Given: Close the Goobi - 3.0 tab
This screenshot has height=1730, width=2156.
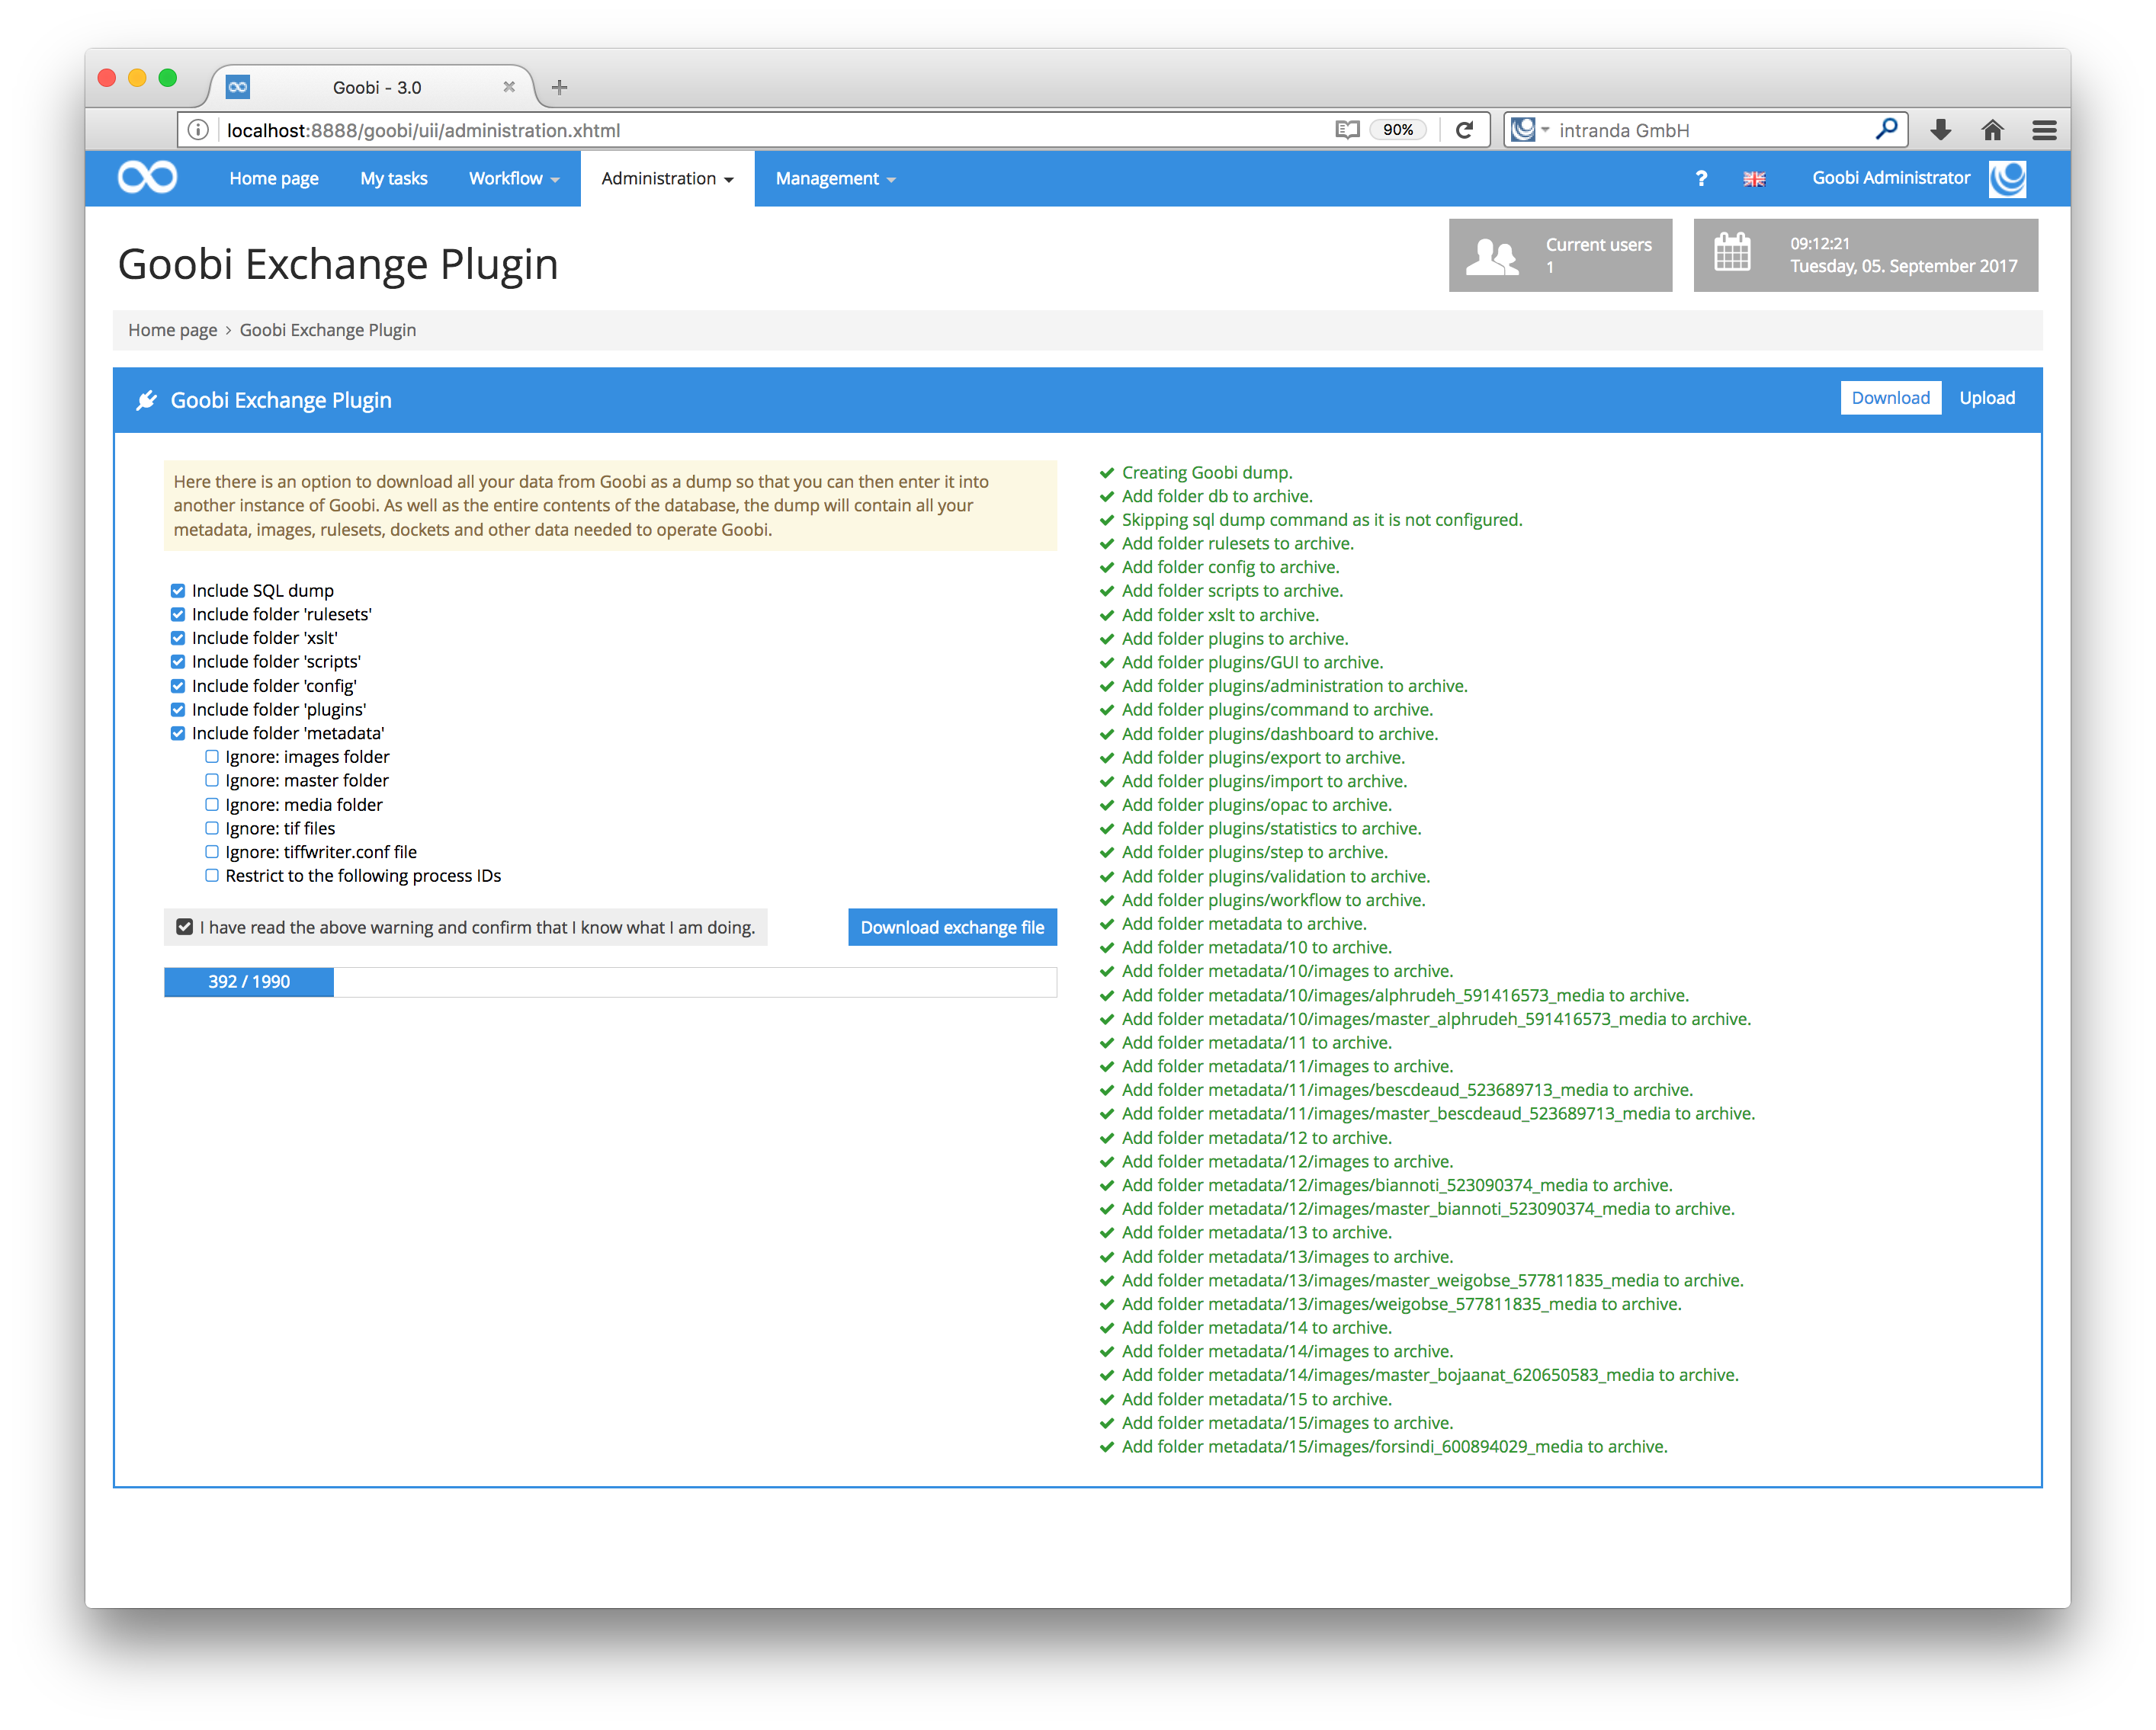Looking at the screenshot, I should 509,87.
